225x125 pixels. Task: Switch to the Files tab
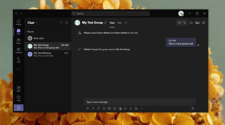(119, 23)
